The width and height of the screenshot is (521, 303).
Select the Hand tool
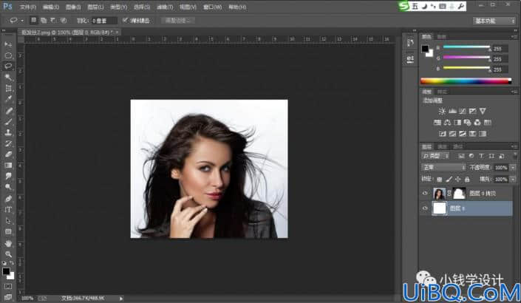click(8, 244)
